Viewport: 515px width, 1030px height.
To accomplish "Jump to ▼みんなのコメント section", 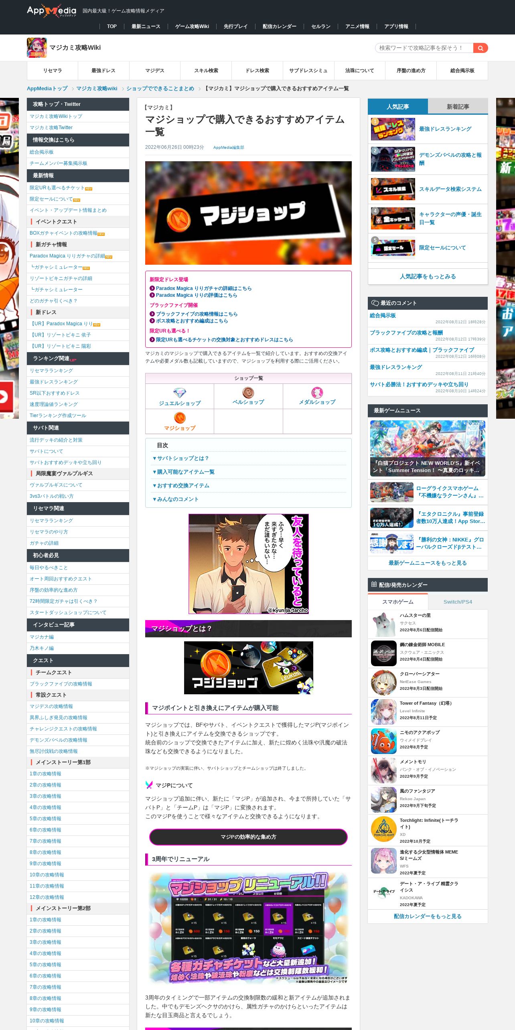I will coord(175,499).
